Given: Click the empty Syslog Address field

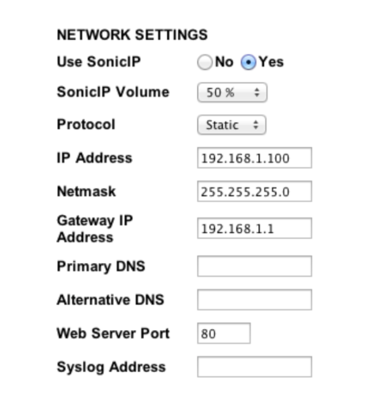Looking at the screenshot, I should (x=254, y=367).
